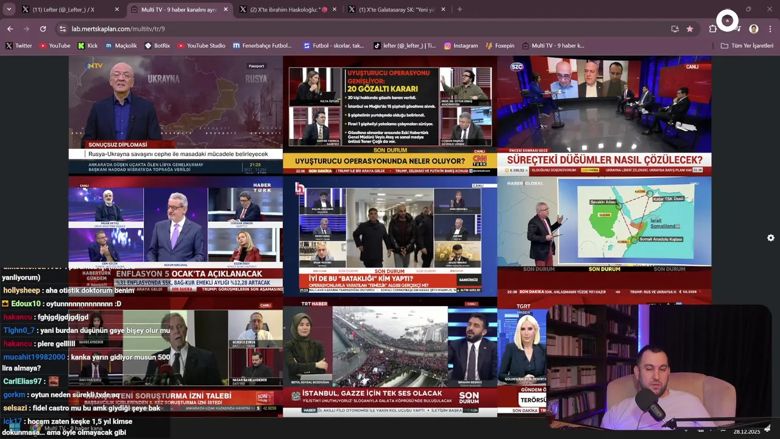Image resolution: width=780 pixels, height=439 pixels.
Task: Select the NTV Ukrayna broadcast video
Action: click(175, 116)
